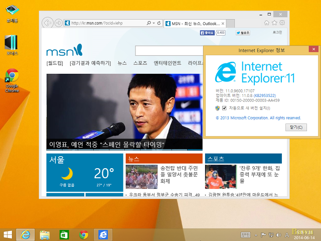The width and height of the screenshot is (321, 241).
Task: Click the search magnifier in the address bar
Action: coord(149,23)
